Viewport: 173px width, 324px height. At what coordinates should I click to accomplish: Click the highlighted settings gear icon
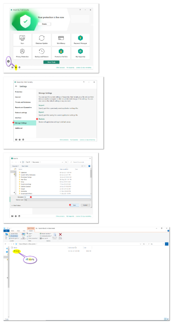coord(16,67)
